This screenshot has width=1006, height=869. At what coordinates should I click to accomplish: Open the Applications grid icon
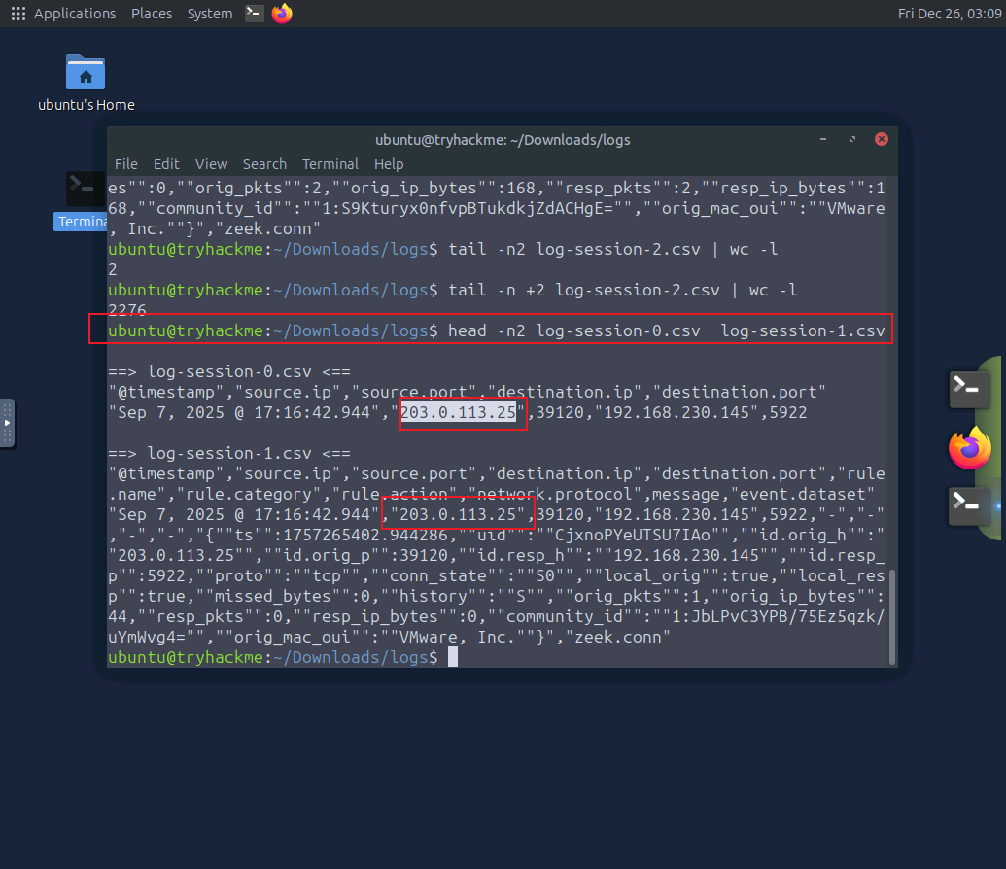click(18, 14)
